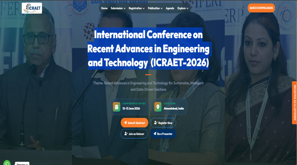Open the Explore dropdown menu
Screen dimensions: 297x165
pos(183,8)
